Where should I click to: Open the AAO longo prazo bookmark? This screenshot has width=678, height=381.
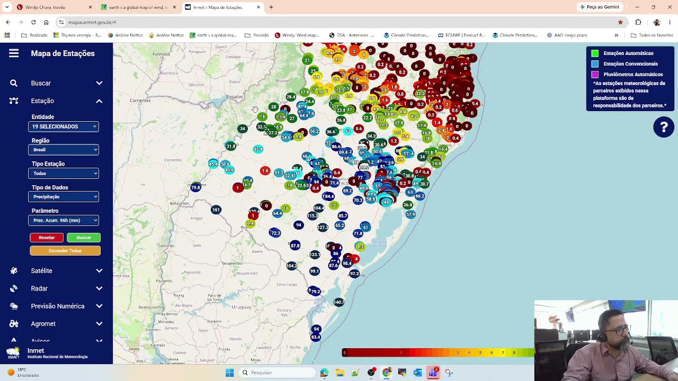[x=566, y=35]
